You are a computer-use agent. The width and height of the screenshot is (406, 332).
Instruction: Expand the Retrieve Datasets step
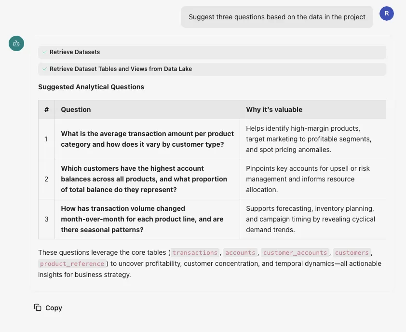tap(75, 52)
